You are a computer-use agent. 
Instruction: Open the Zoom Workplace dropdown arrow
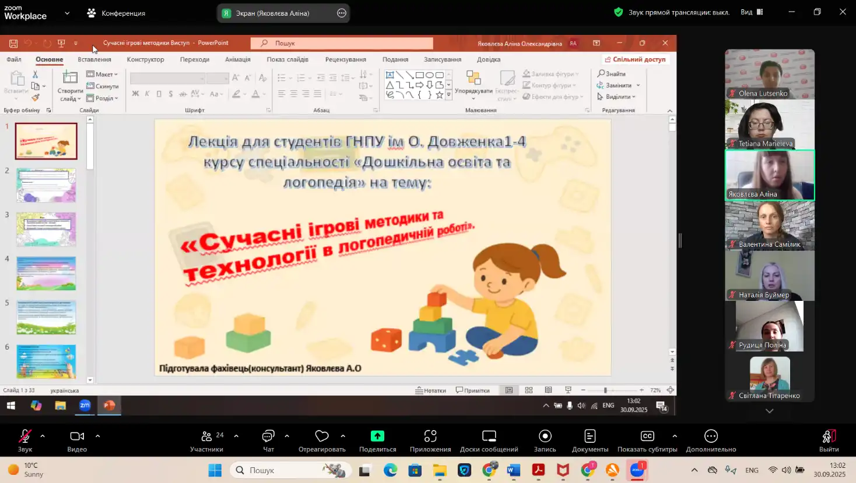click(x=67, y=13)
